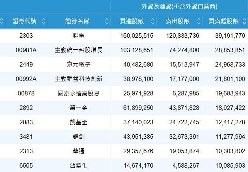248x172 pixels.
Task: Click net volume 18,027,422
Action: click(x=230, y=108)
